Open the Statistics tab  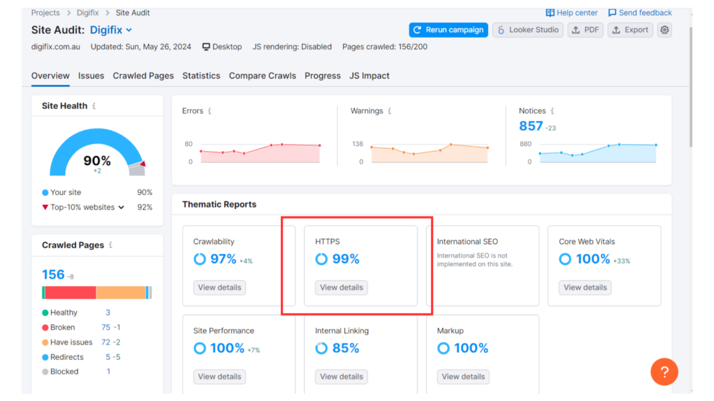coord(202,76)
